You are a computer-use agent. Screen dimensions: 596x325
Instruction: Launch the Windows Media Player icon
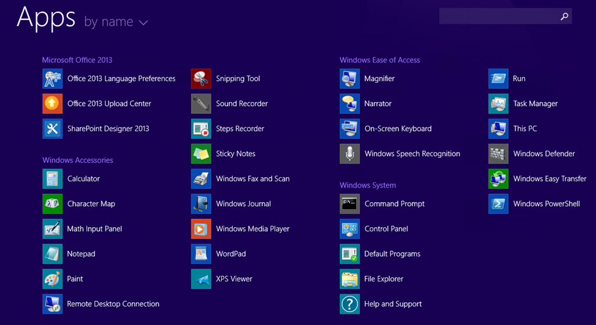pos(201,229)
